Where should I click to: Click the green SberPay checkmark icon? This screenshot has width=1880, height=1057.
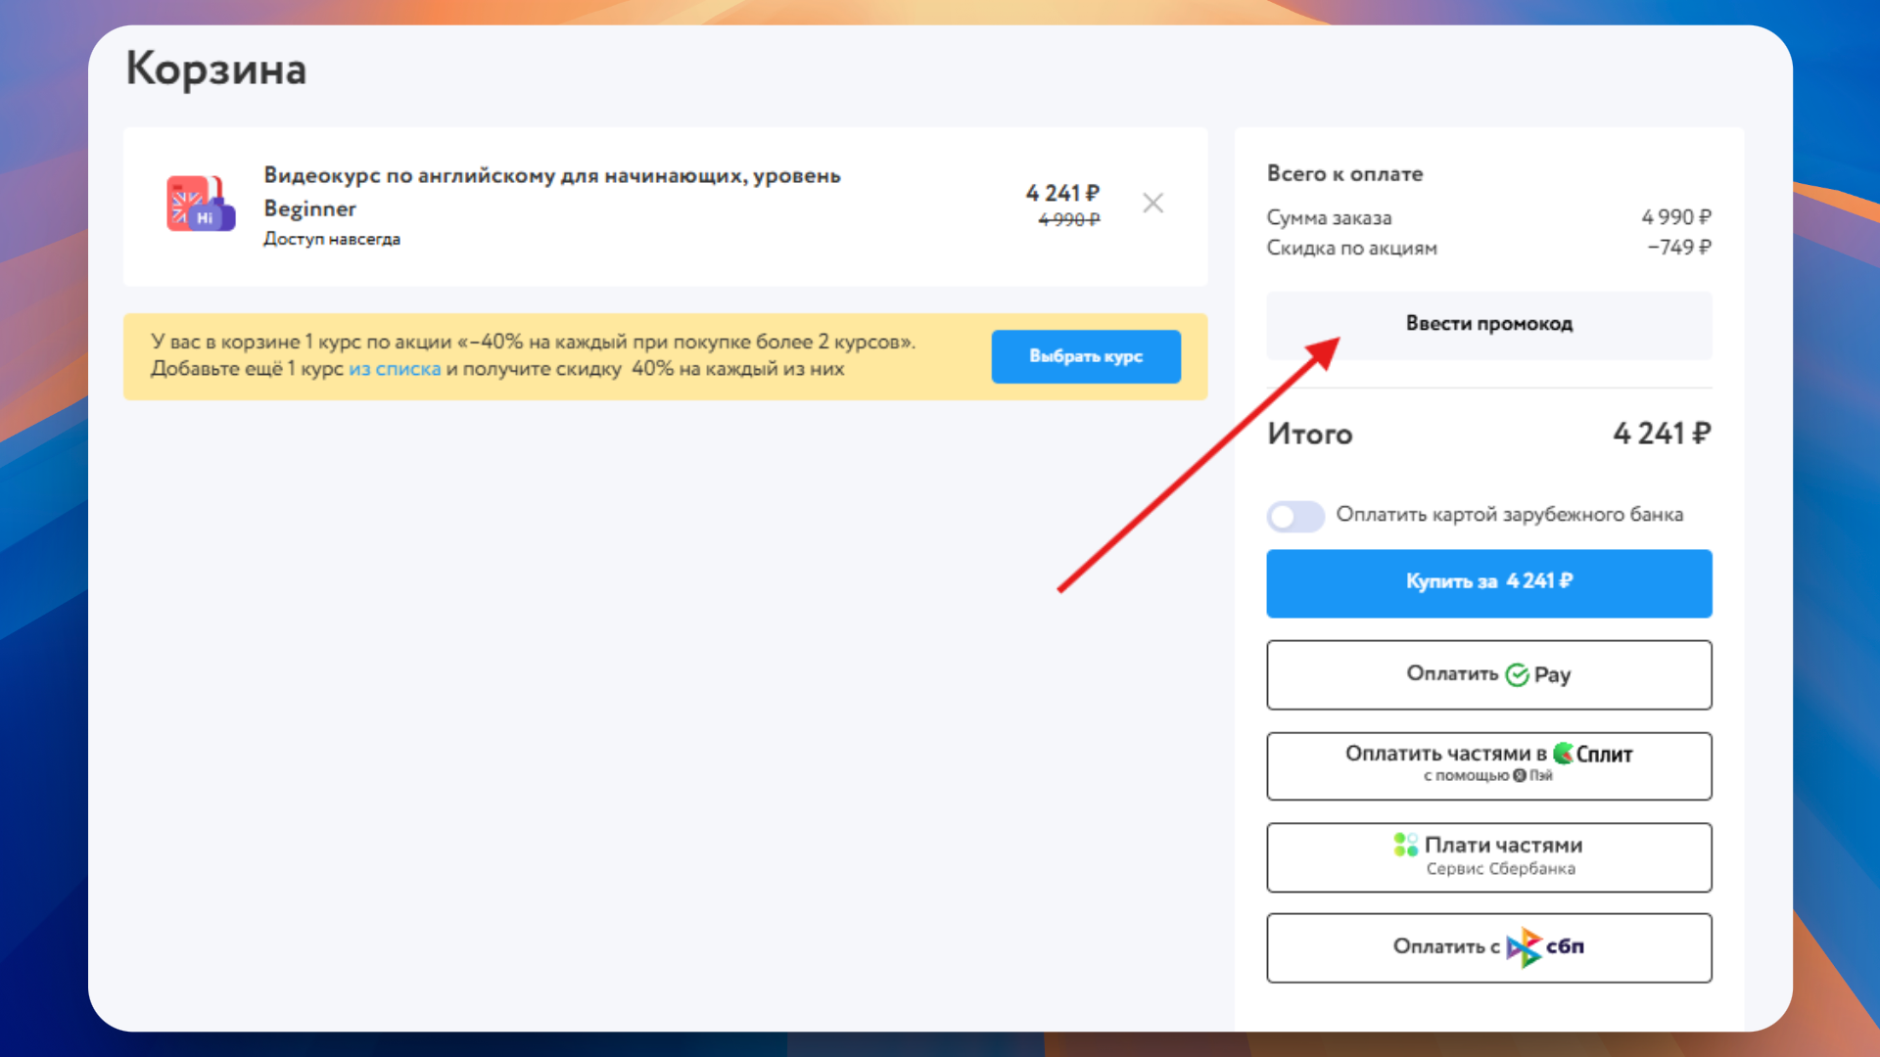[1517, 675]
